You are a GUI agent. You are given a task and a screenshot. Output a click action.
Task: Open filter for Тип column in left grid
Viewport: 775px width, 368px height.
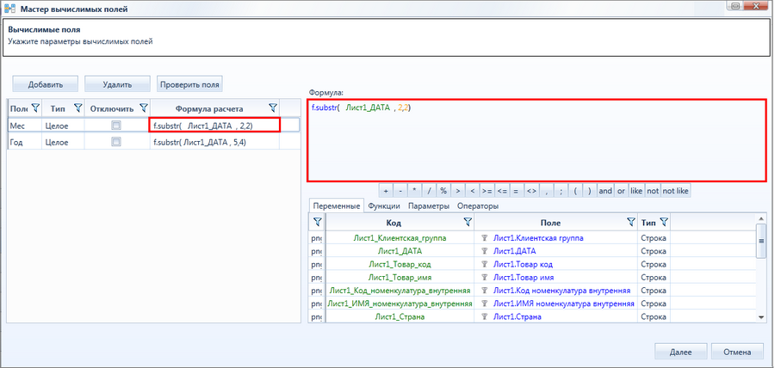(77, 108)
